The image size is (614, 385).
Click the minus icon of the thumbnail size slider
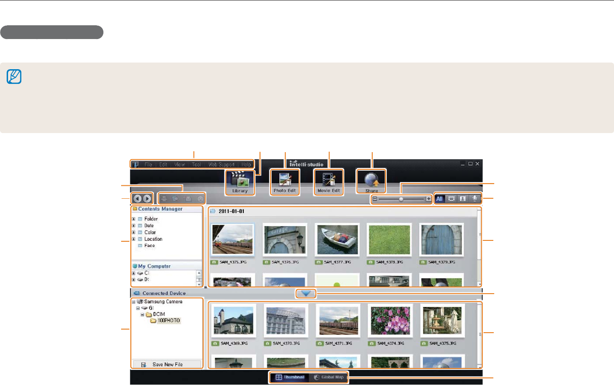[x=375, y=199]
